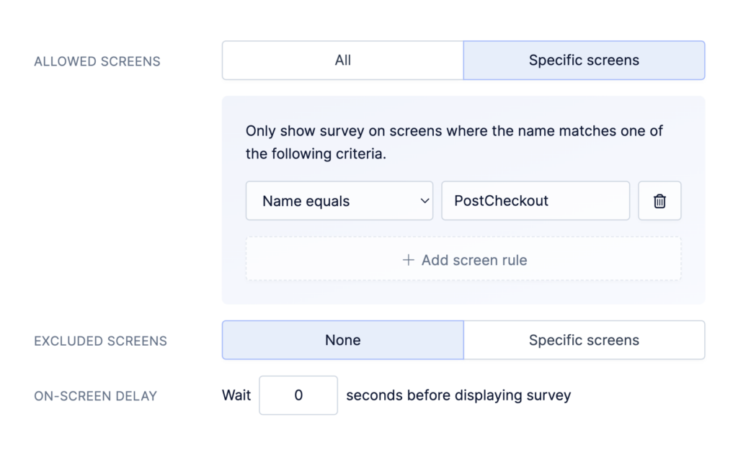
Task: Click the 'Add screen rule' text label
Action: pyautogui.click(x=474, y=260)
